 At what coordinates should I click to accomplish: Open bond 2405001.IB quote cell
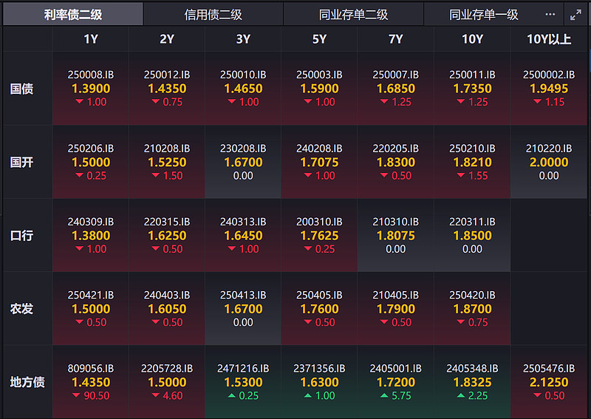396,381
